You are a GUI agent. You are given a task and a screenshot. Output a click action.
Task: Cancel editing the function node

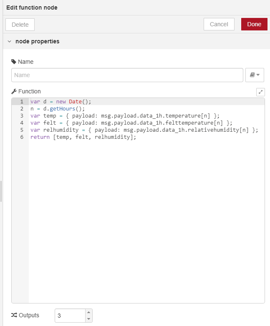pos(219,24)
